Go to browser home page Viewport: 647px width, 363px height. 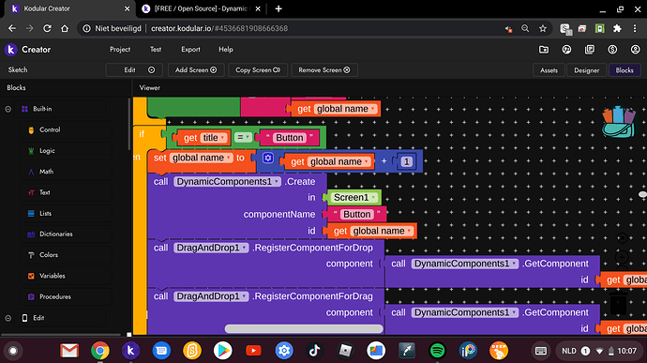[x=65, y=28]
